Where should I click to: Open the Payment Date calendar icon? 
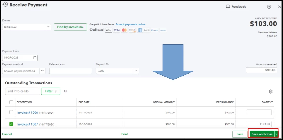(35, 58)
